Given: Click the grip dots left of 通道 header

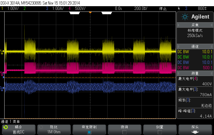Looking at the screenshot, I should click(178, 46).
